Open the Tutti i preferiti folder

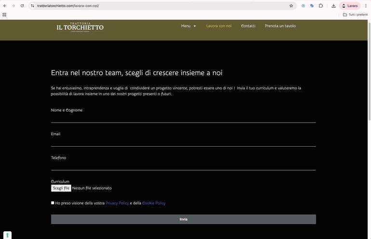coord(355,14)
